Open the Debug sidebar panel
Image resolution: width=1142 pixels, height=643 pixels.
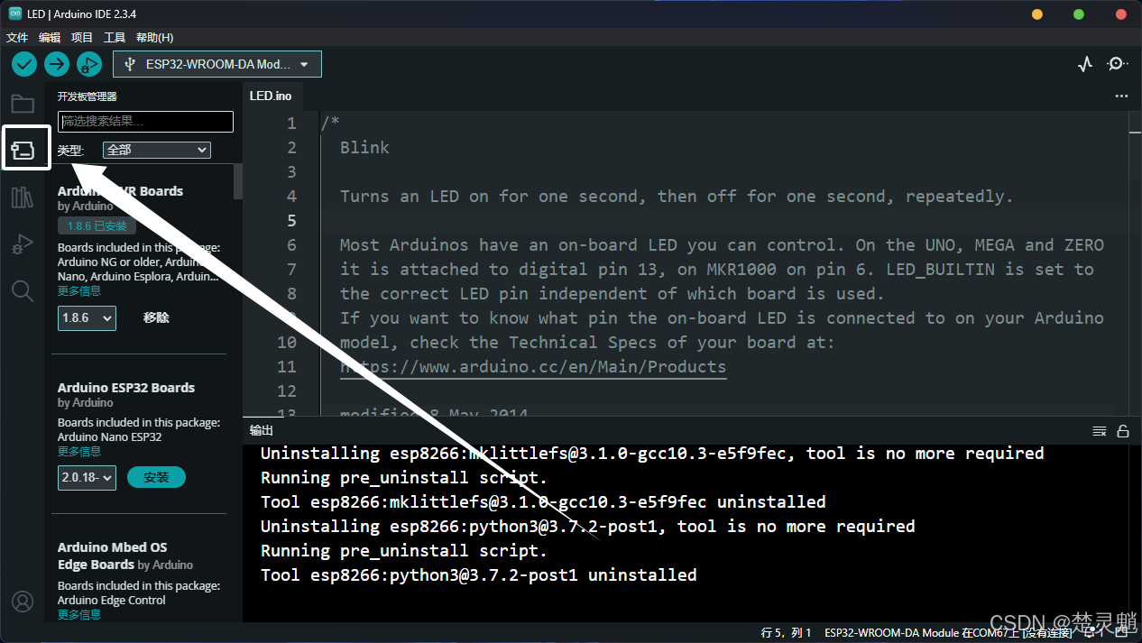(x=23, y=244)
